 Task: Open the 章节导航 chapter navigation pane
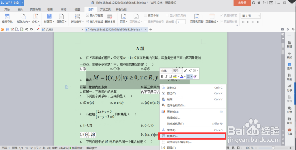click(7, 18)
